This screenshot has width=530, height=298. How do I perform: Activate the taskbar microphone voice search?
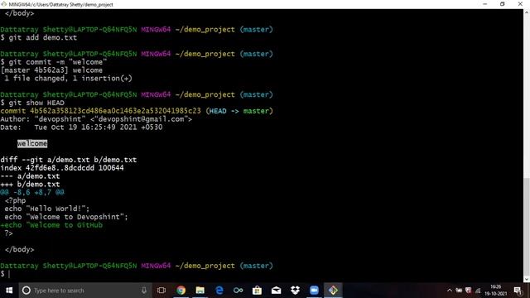[144, 291]
